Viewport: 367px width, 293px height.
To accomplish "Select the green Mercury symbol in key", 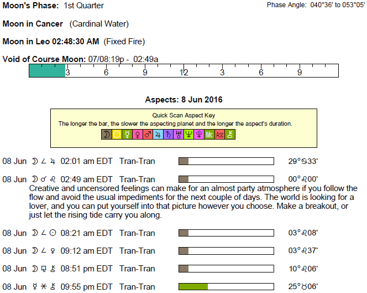I will (127, 134).
